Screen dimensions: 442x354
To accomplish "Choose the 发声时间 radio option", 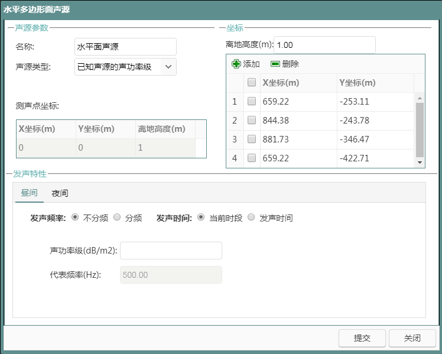I will click(251, 217).
